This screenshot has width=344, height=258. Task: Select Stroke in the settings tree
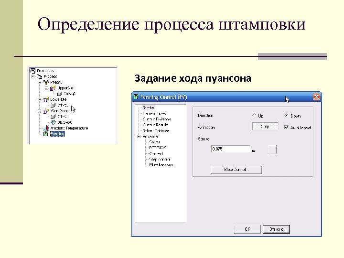point(148,107)
